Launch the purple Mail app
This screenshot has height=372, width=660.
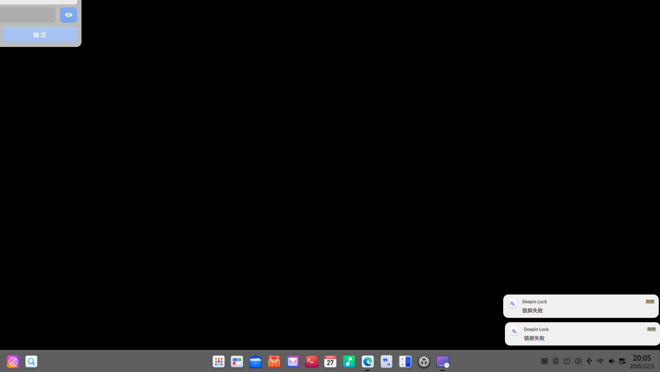pyautogui.click(x=293, y=361)
